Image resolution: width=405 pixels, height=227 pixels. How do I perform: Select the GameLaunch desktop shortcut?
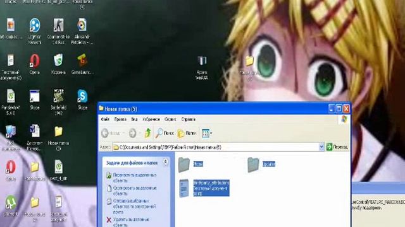coord(82,61)
